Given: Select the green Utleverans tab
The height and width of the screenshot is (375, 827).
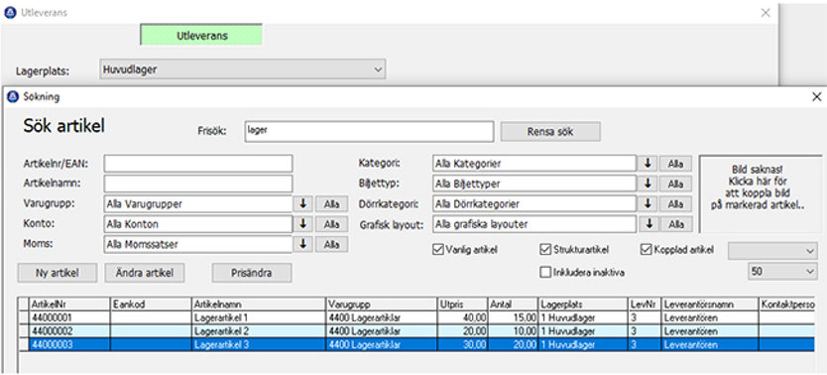Looking at the screenshot, I should coord(201,36).
